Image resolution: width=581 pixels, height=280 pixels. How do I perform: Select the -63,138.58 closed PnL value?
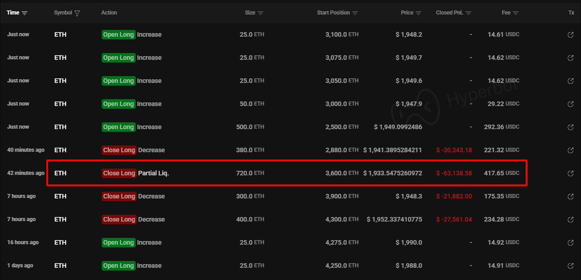pos(454,174)
